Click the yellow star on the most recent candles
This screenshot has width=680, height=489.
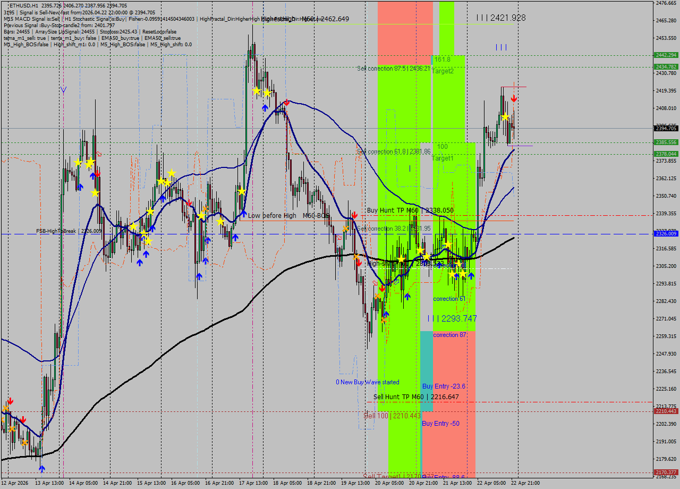[x=505, y=117]
